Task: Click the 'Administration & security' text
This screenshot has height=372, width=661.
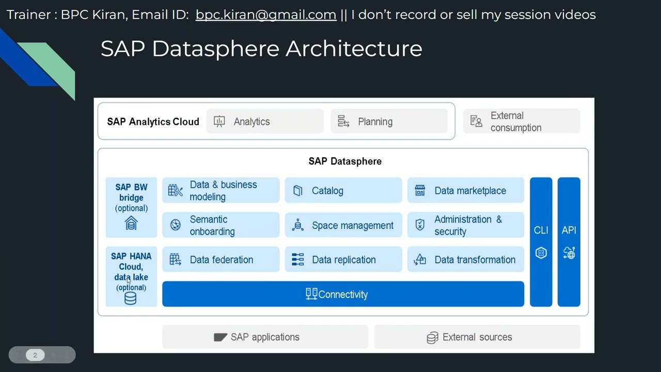Action: click(468, 225)
